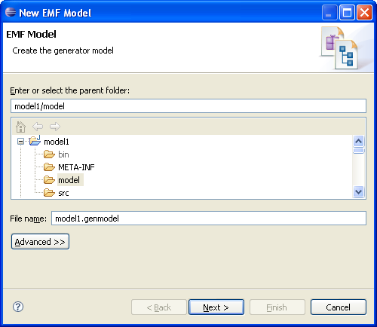Screen dimensions: 377x327
Task: Click the src folder icon
Action: 49,193
